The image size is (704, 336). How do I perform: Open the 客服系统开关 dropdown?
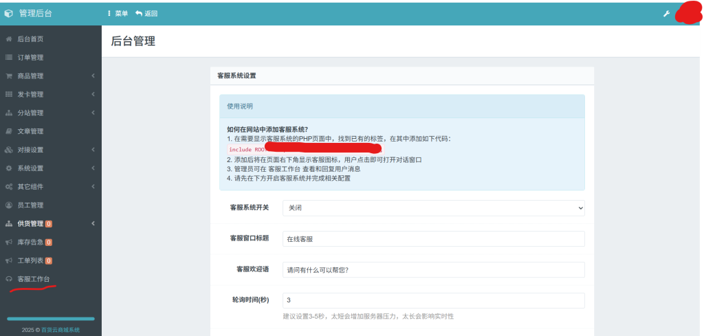tap(433, 208)
